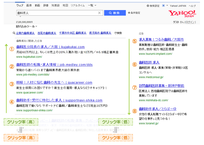This screenshot has height=145, width=204.
Task: Click URL www.medconsul.jp/
Action: click(x=151, y=77)
